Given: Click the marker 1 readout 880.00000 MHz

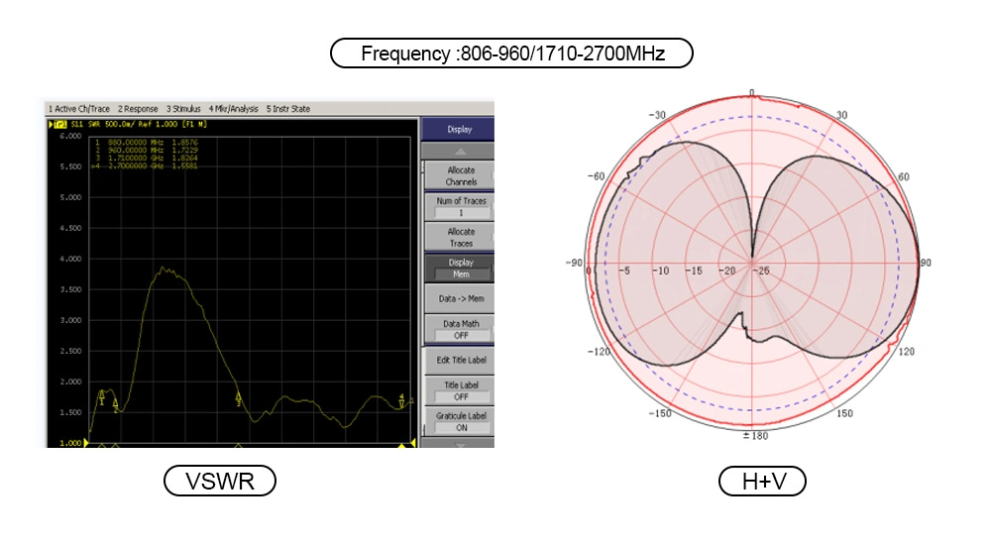Looking at the screenshot, I should click(147, 143).
